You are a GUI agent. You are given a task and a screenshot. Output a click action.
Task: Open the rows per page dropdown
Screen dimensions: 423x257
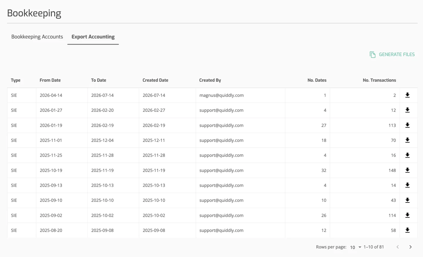click(355, 247)
